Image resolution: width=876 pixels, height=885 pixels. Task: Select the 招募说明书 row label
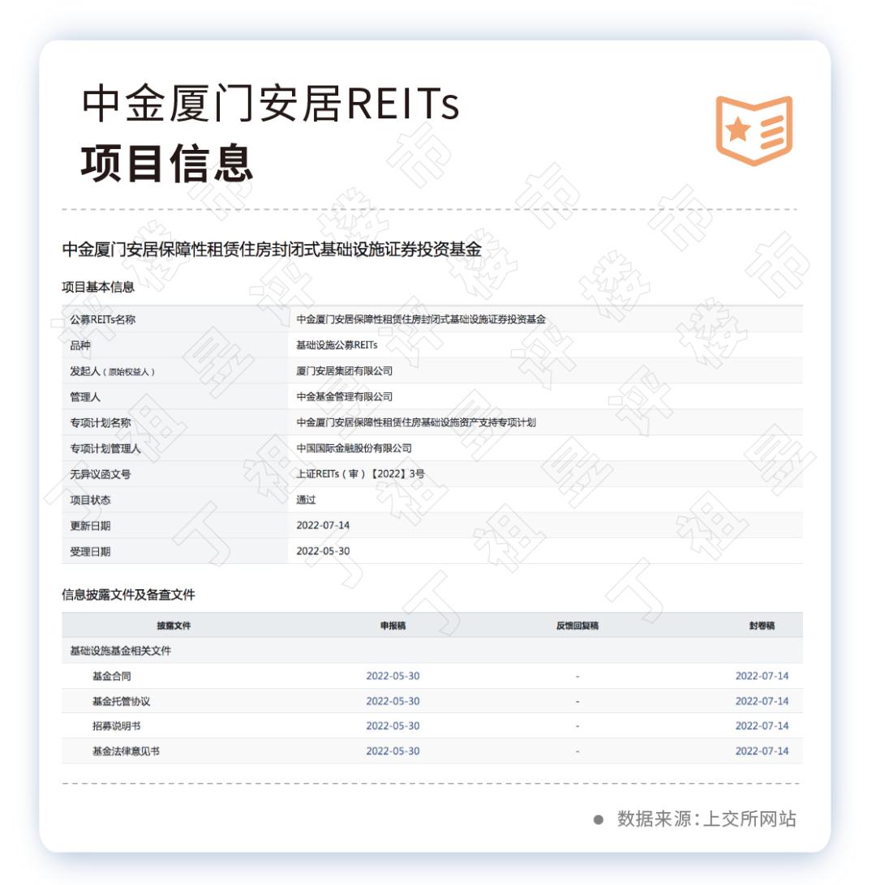point(116,726)
